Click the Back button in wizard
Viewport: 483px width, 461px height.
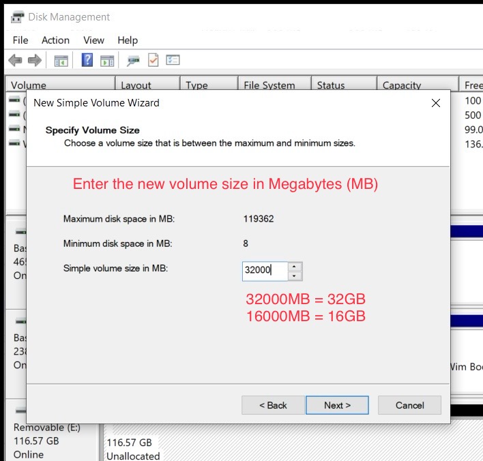tap(273, 405)
